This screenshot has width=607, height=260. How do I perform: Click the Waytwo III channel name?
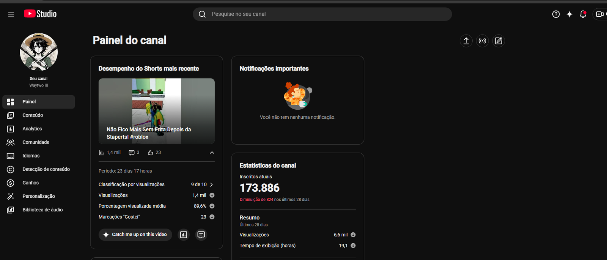click(x=39, y=85)
